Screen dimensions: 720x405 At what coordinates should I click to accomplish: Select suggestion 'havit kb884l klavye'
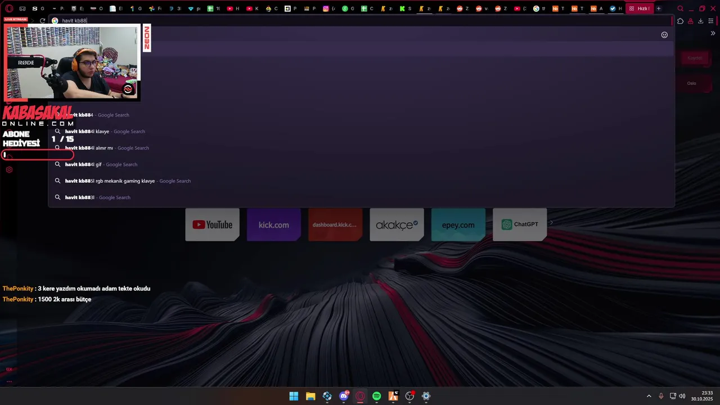(361, 131)
